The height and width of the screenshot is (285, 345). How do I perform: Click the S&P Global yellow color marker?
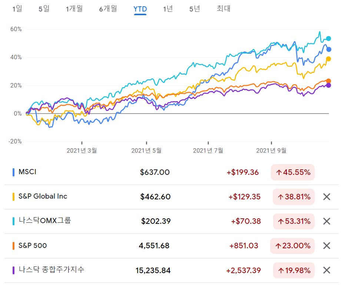point(14,197)
